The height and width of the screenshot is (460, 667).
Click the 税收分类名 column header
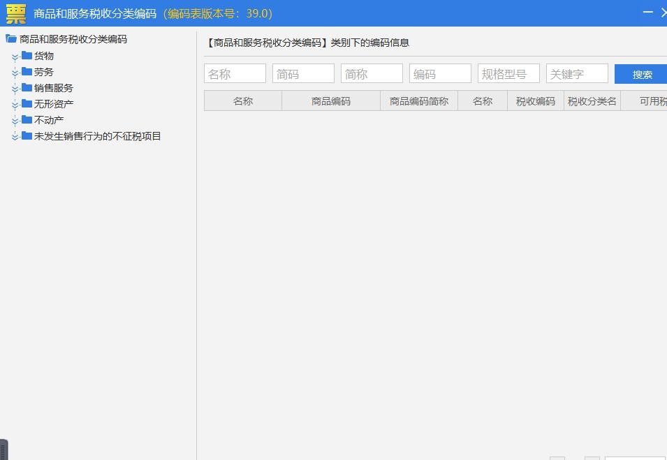[592, 101]
